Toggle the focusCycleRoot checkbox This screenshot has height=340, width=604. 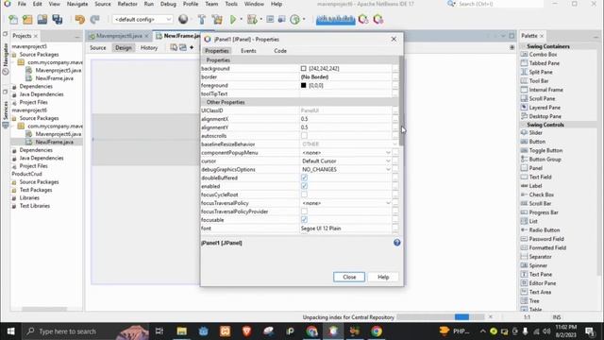click(304, 195)
